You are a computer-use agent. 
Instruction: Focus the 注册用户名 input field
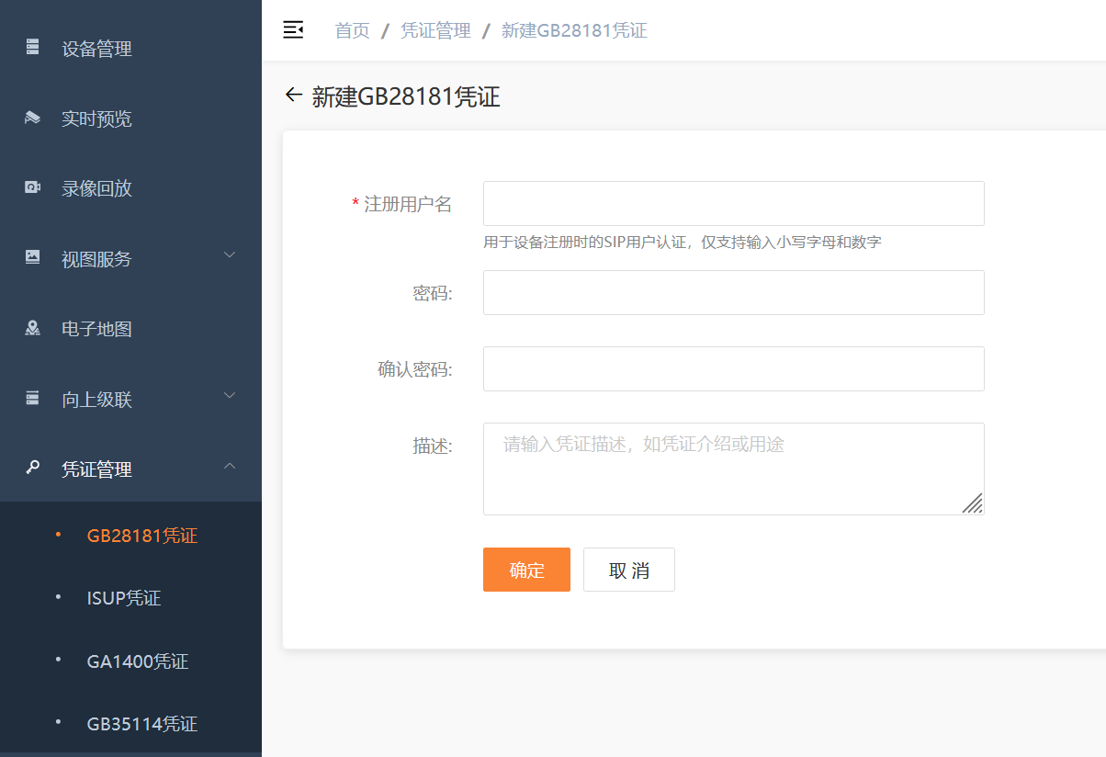733,203
